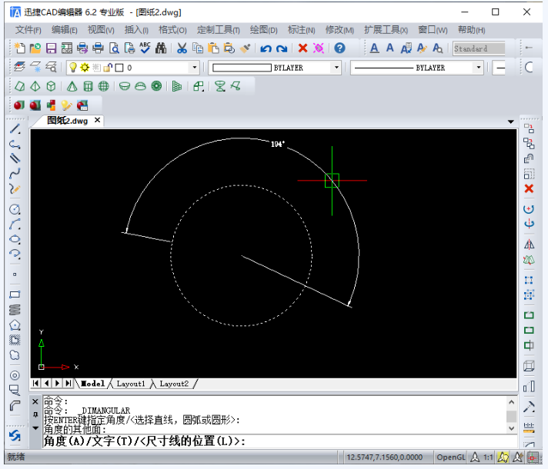Toggle the layer freeze sun icon

pyautogui.click(x=85, y=68)
